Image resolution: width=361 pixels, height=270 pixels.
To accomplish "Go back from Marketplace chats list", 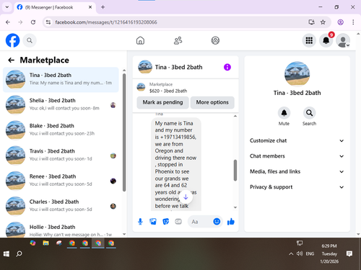I will (x=12, y=60).
